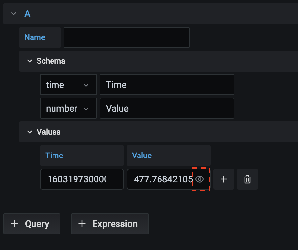
Task: Click the blue Time column header
Action: tap(54, 155)
